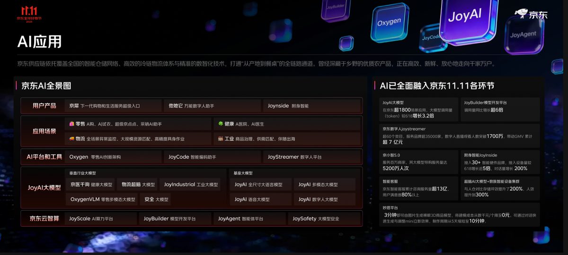Click the supply chain intro paragraph

(256, 63)
